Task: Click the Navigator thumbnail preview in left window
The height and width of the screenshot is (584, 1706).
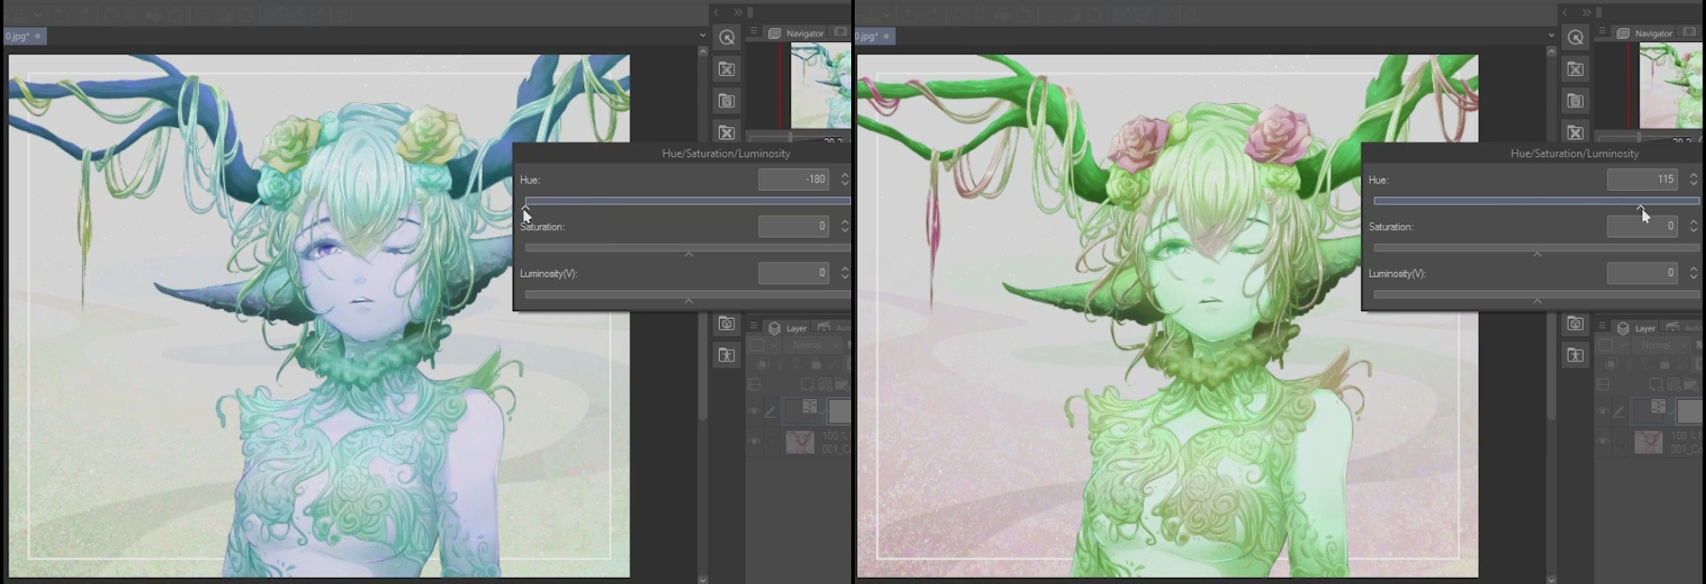Action: click(x=821, y=85)
